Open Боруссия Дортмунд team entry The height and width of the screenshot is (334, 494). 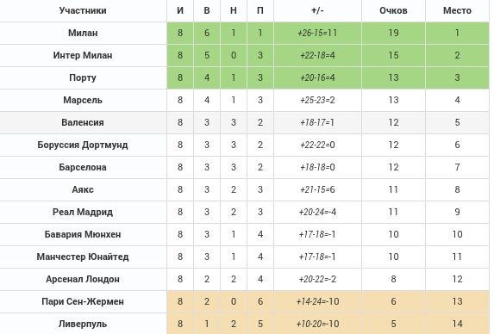(83, 145)
